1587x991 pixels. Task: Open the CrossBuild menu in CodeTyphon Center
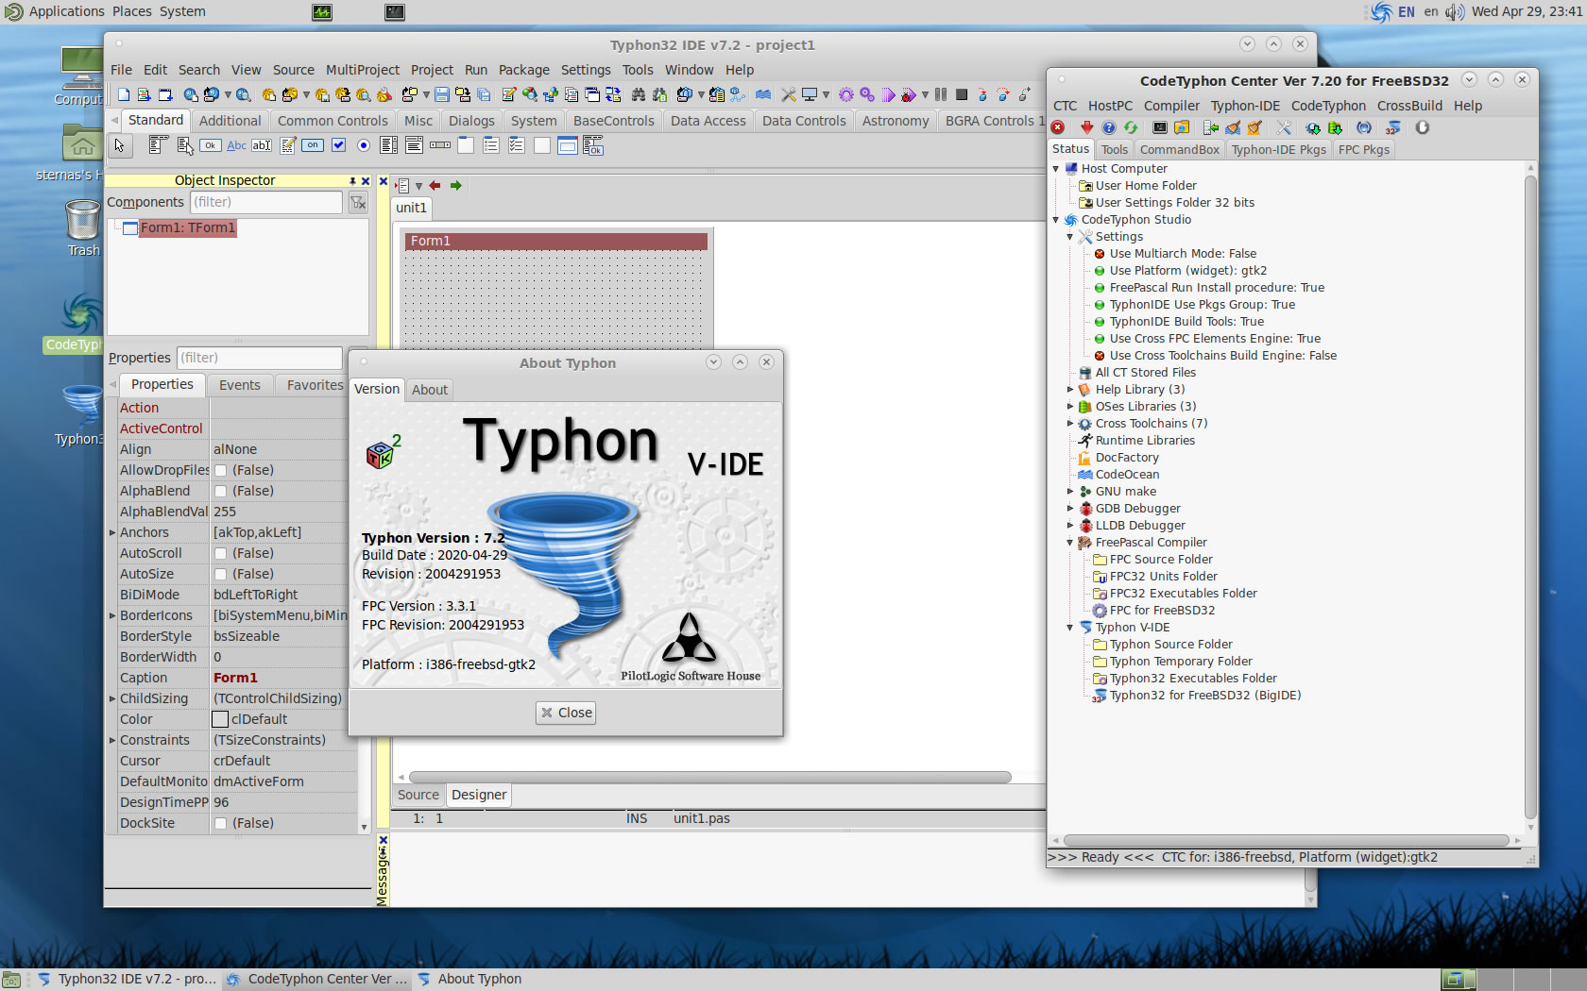point(1409,106)
